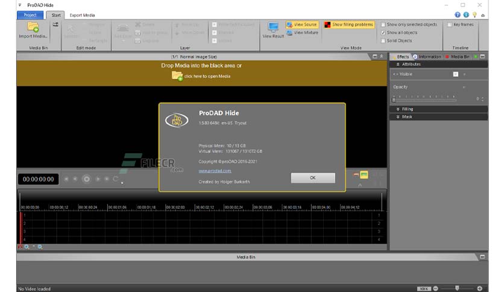Click the play/stop circle button in the transport
This screenshot has height=292, width=504.
click(x=86, y=179)
